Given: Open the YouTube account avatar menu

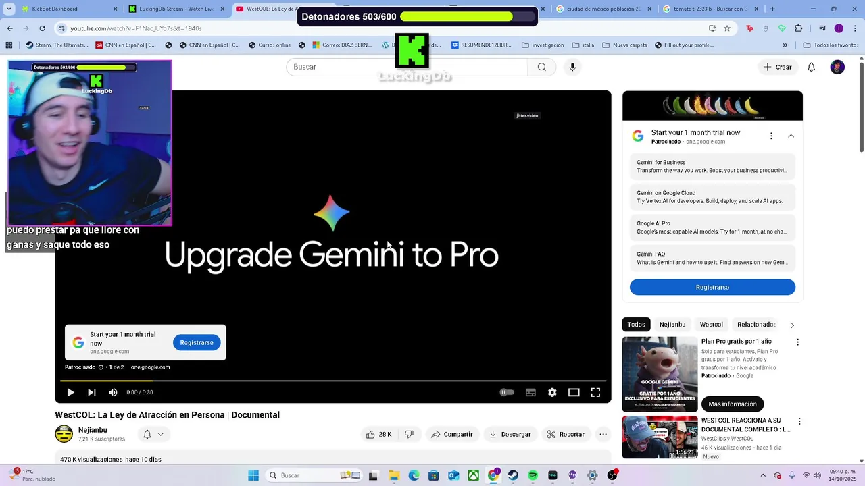Looking at the screenshot, I should (x=837, y=67).
